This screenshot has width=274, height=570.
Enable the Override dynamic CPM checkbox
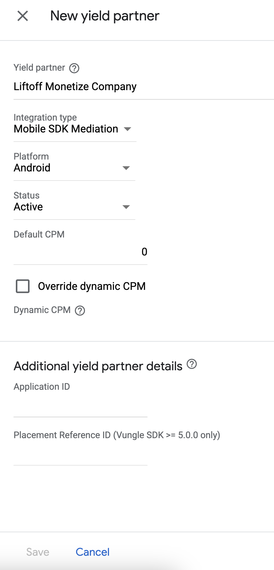(23, 286)
